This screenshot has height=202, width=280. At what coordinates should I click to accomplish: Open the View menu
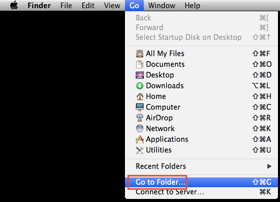tap(112, 6)
